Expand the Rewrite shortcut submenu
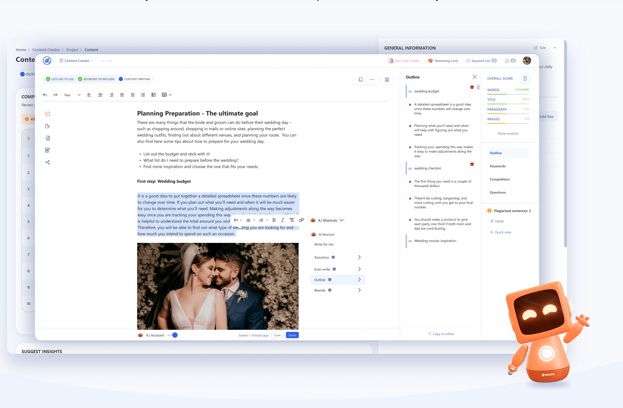 [359, 290]
